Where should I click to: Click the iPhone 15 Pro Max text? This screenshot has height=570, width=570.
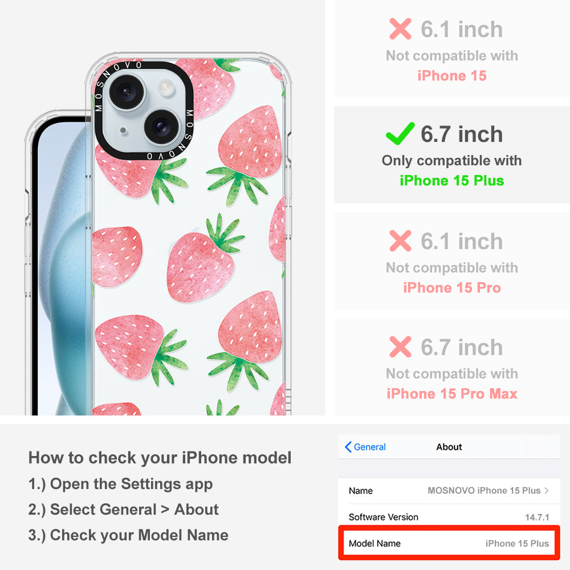click(x=452, y=394)
